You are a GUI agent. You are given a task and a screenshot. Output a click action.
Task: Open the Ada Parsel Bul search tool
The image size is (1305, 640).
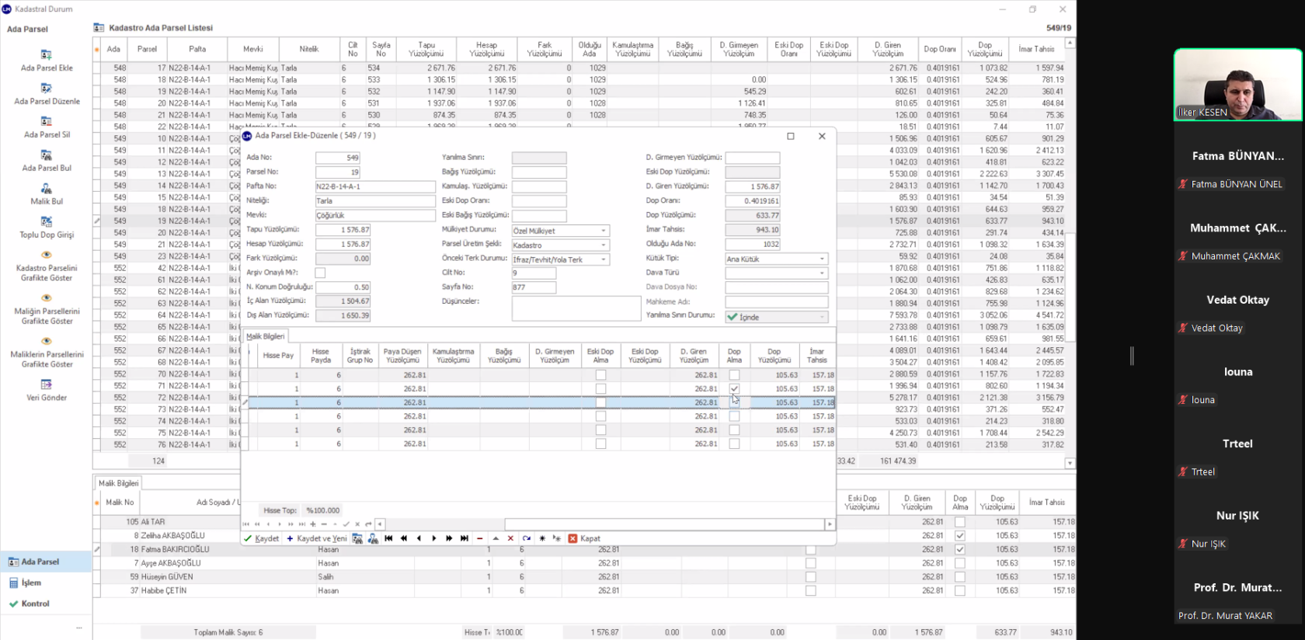click(47, 161)
